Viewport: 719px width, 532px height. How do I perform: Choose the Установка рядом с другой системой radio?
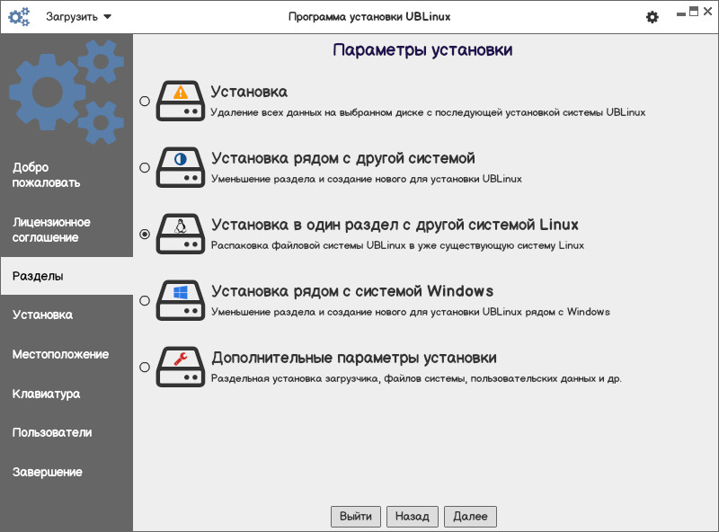tap(145, 167)
